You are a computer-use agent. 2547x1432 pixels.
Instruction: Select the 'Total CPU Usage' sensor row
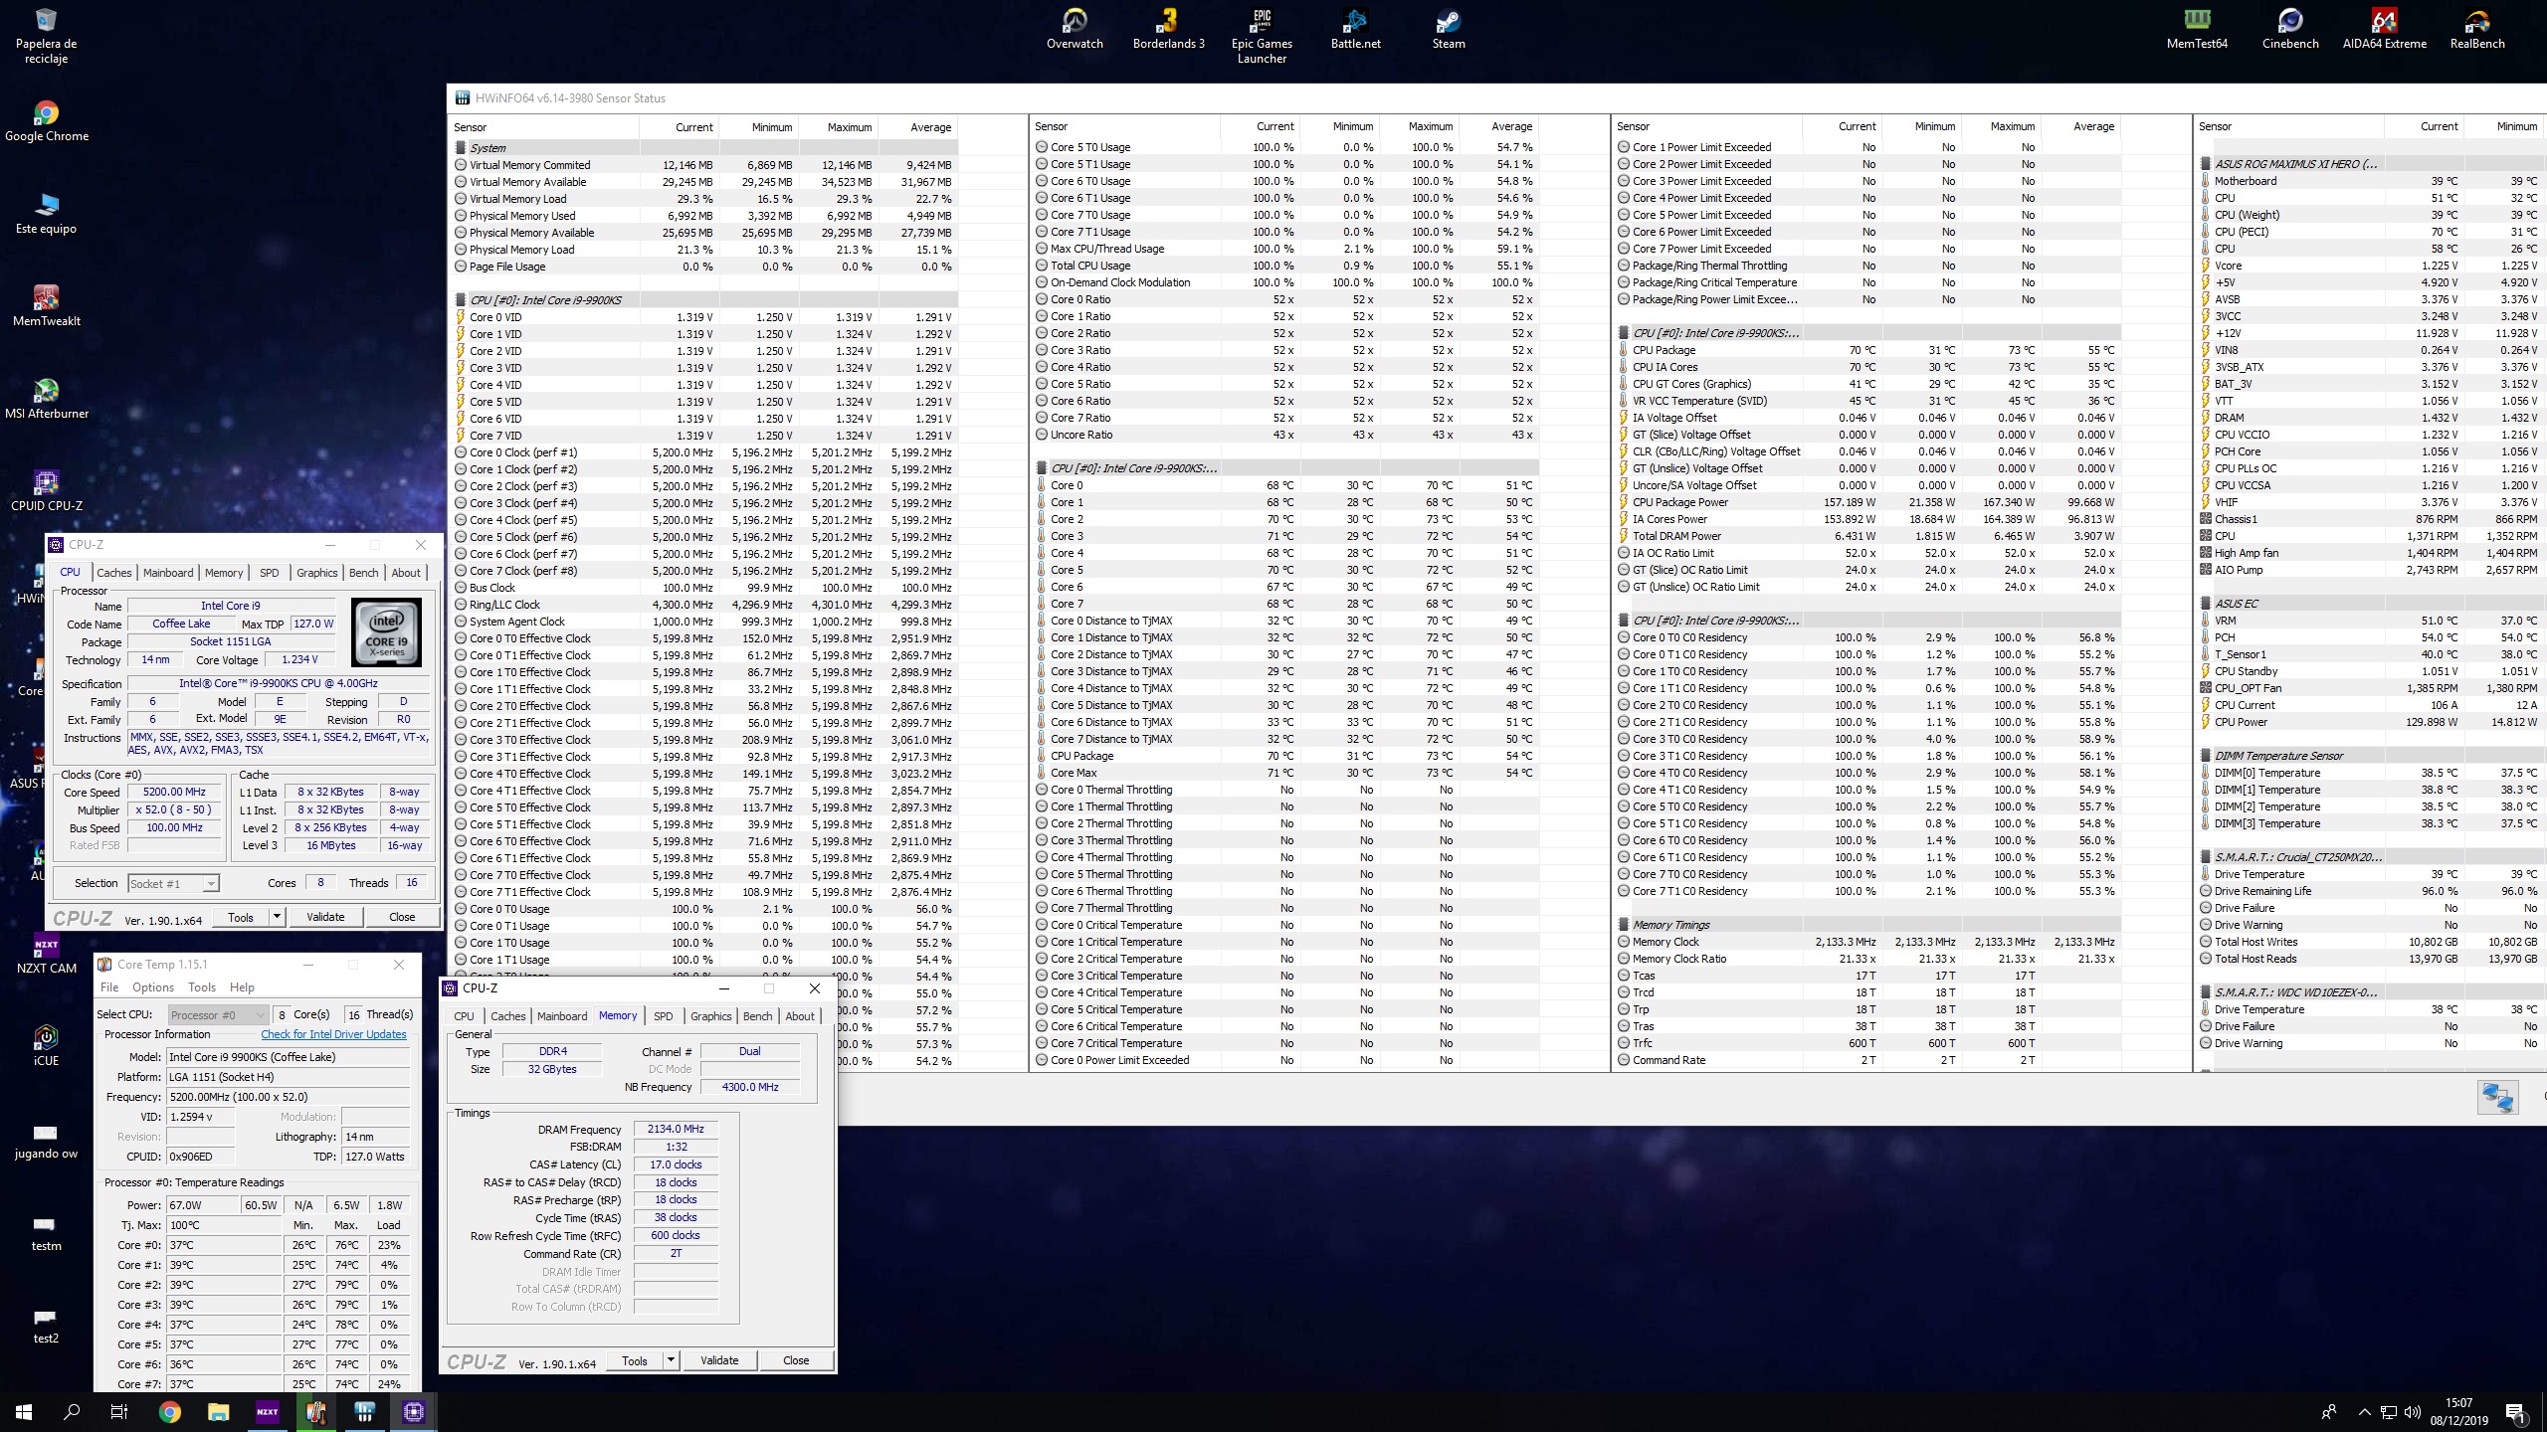point(1284,266)
